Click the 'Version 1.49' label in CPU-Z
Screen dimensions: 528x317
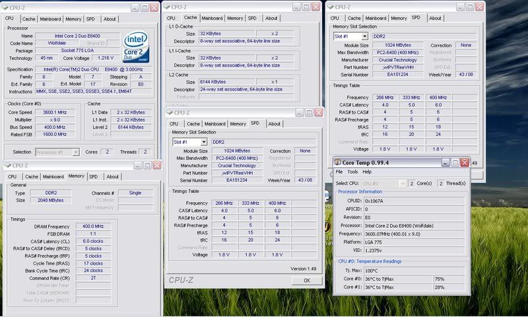click(303, 269)
